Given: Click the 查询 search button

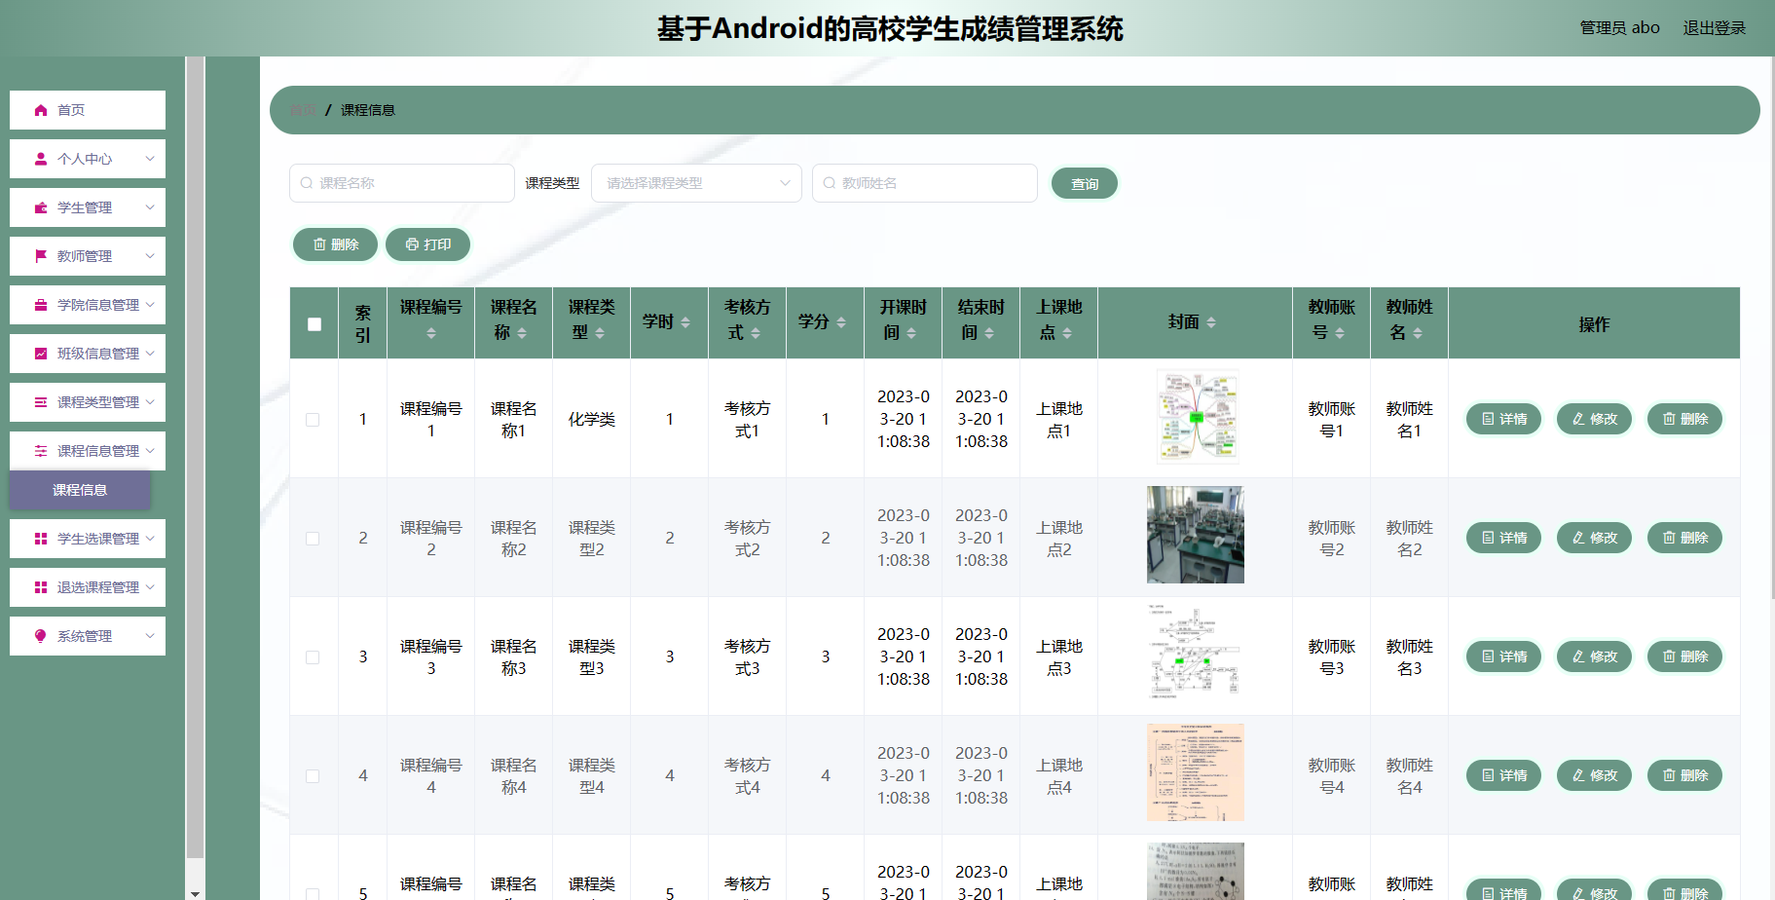Looking at the screenshot, I should pos(1085,183).
